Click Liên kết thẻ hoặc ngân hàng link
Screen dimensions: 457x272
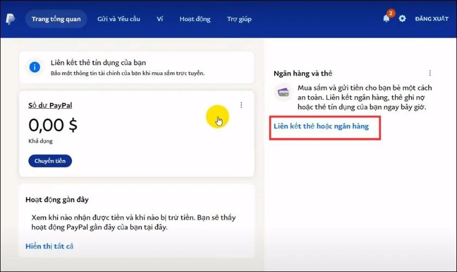[321, 126]
